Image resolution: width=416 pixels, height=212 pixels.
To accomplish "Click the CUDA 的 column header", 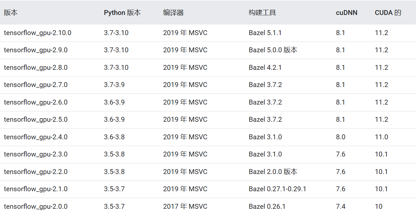I will tap(388, 13).
